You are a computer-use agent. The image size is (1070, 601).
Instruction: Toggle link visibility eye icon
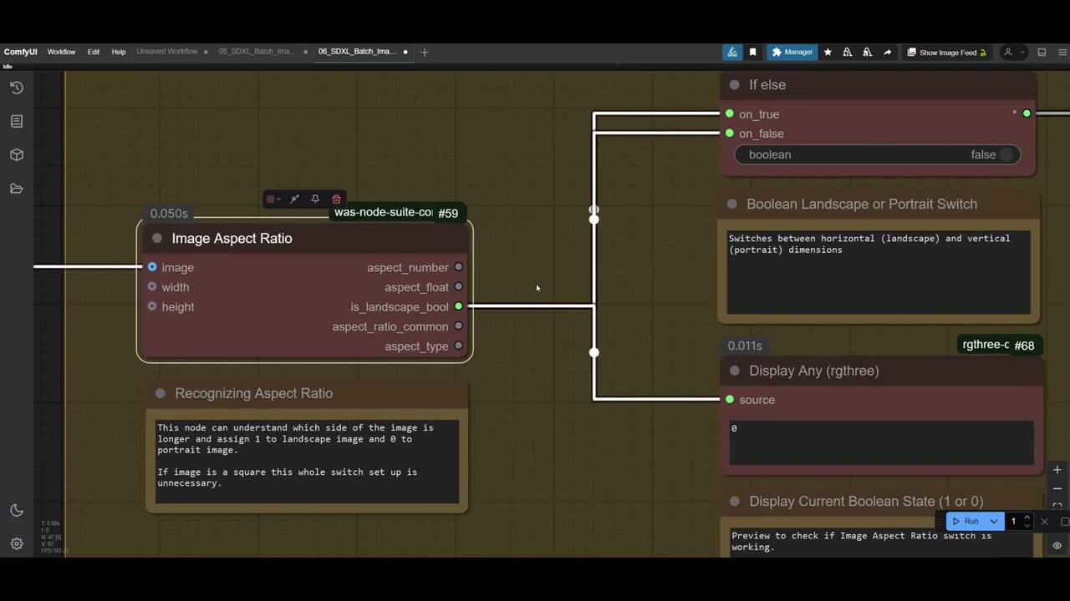coord(1057,545)
